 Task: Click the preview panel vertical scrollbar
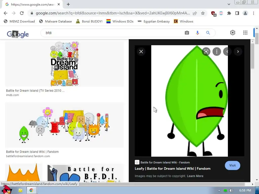coord(252,56)
